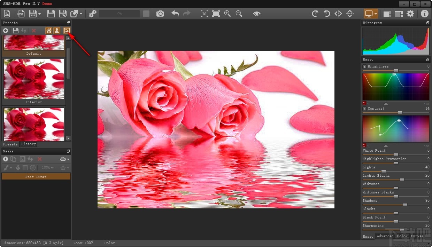
Task: Delete the selected preset with the red X
Action: 33,31
